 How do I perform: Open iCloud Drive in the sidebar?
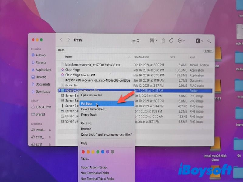point(43,107)
